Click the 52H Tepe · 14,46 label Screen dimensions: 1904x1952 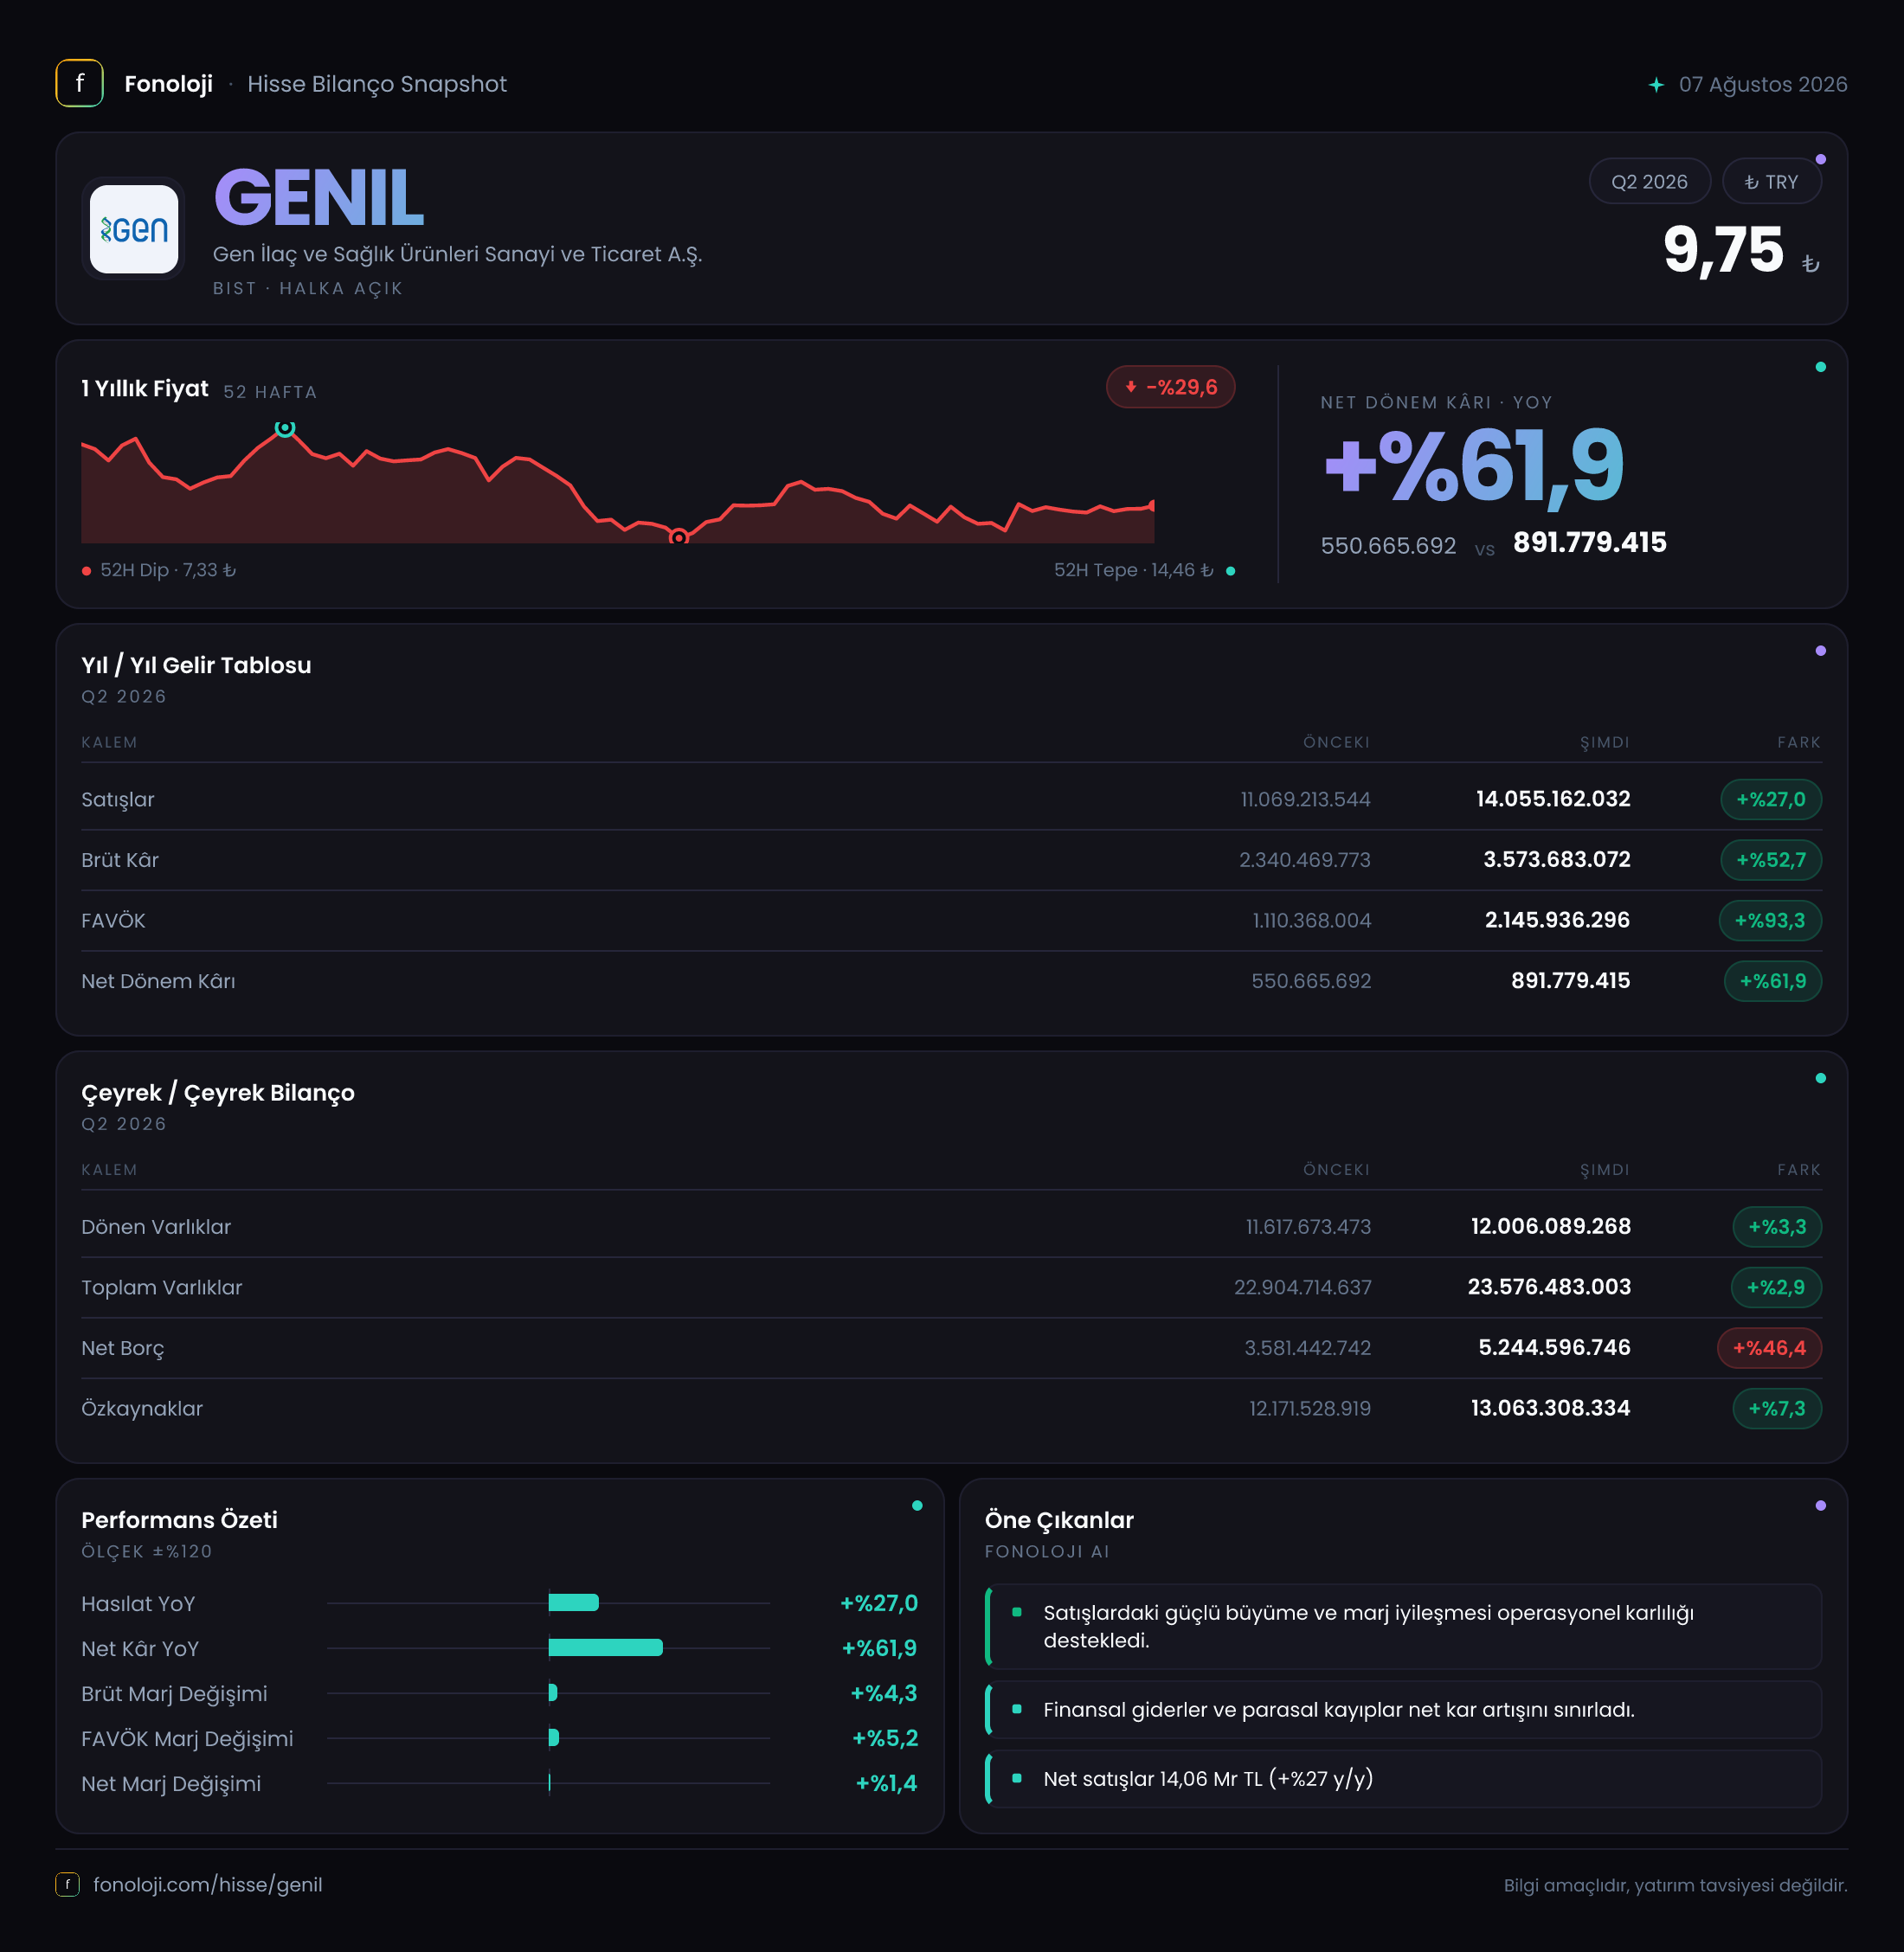(1133, 570)
